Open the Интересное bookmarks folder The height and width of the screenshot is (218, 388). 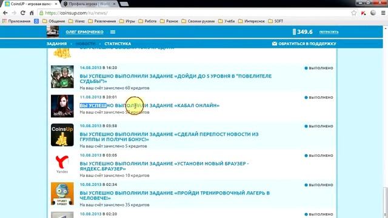pyautogui.click(x=252, y=21)
